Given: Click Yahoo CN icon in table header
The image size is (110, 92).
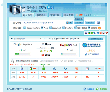Looking at the screenshot, I should [98, 68].
